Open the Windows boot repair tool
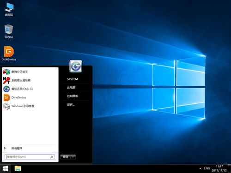 [x=30, y=106]
